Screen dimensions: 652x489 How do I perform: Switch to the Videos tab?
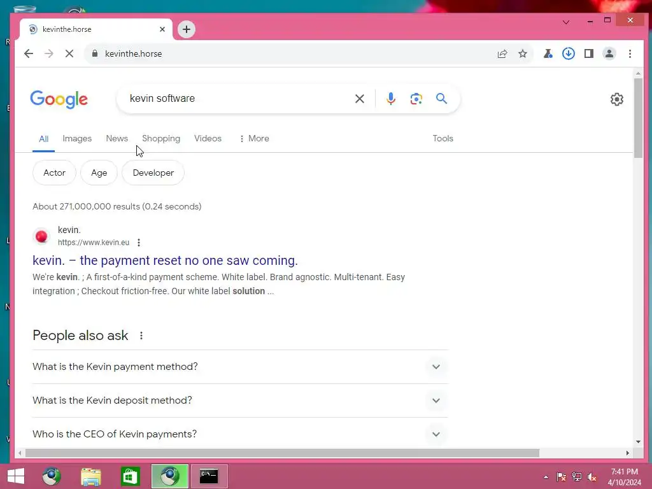pos(208,138)
